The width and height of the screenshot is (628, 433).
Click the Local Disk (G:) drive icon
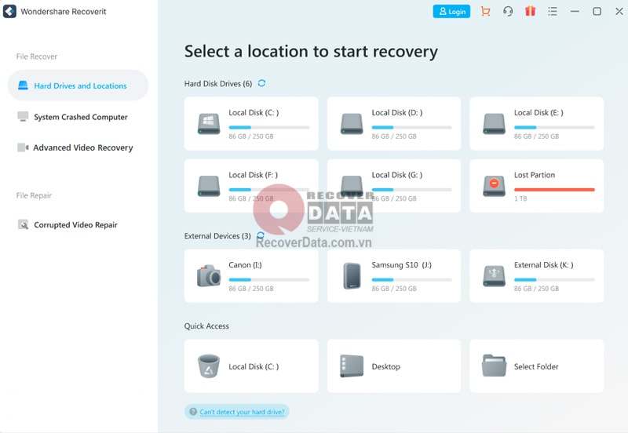pos(352,186)
